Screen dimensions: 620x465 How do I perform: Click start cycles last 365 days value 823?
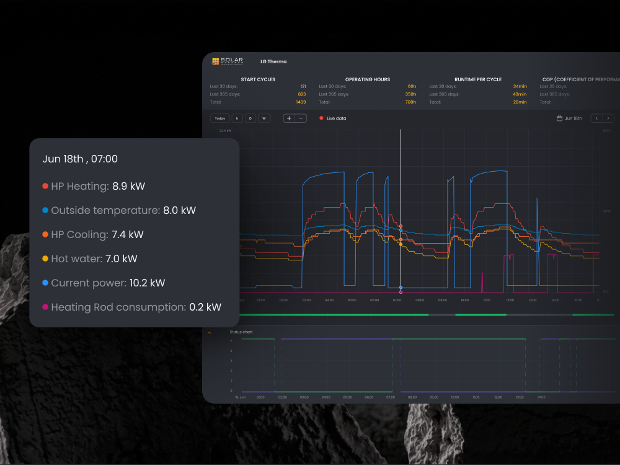coord(302,94)
